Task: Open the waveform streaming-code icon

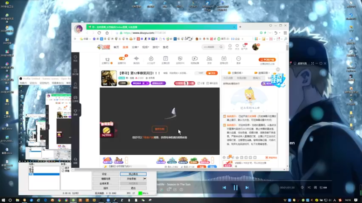Action: [137, 59]
